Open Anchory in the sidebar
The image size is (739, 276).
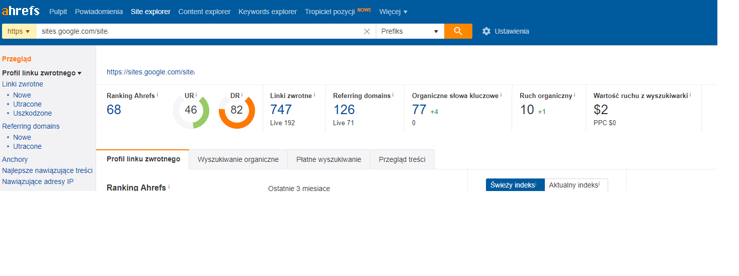coord(15,159)
